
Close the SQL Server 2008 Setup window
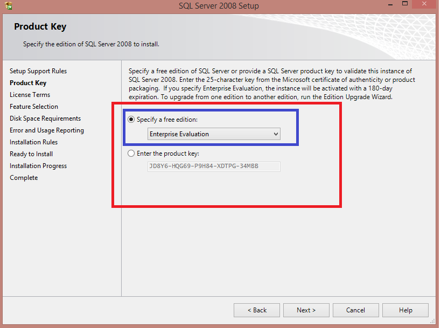[x=424, y=4]
